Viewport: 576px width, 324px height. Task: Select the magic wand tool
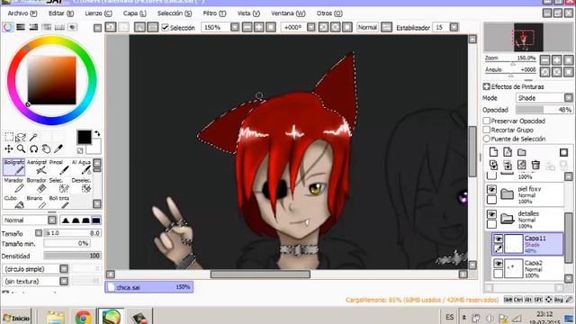33,137
